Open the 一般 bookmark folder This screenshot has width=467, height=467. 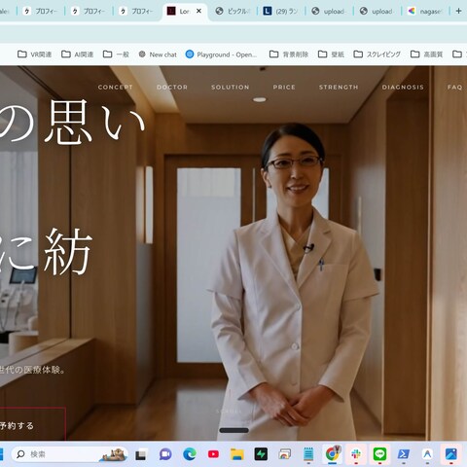coord(116,54)
